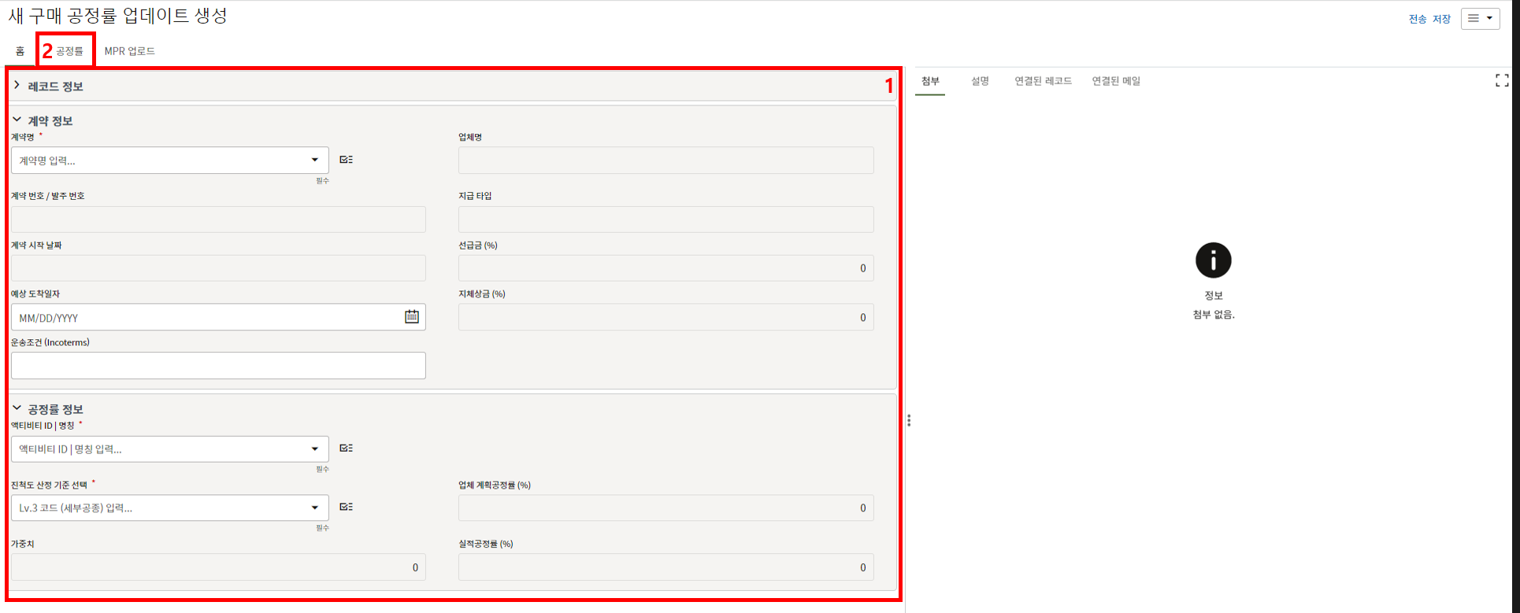Click the 운송조건 (Incoterms) input field
Viewport: 1520px width, 613px height.
tap(218, 365)
